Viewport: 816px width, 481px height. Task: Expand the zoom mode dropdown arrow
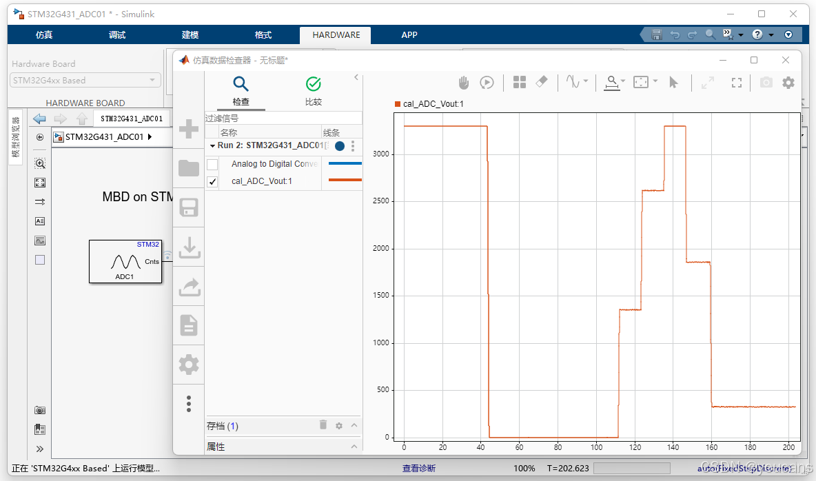(x=655, y=81)
